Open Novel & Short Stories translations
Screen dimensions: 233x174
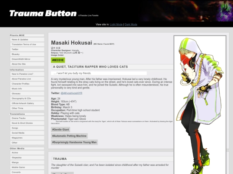click(x=27, y=123)
